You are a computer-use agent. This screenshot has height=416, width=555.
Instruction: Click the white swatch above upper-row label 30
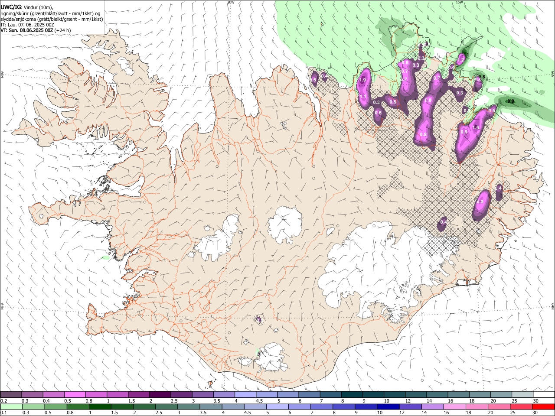(x=544, y=395)
